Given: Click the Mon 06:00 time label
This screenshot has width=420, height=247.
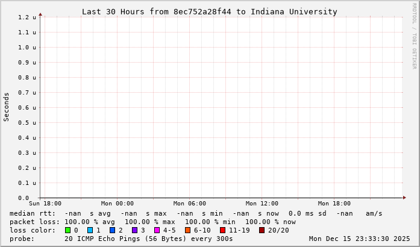Looking at the screenshot, I should 189,204.
